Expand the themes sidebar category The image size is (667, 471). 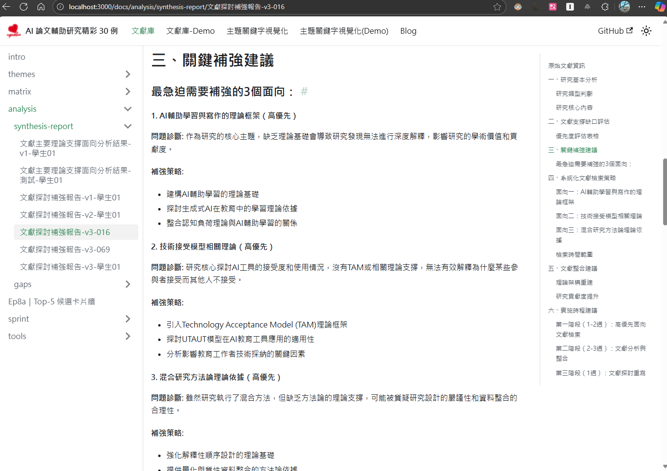pyautogui.click(x=128, y=74)
